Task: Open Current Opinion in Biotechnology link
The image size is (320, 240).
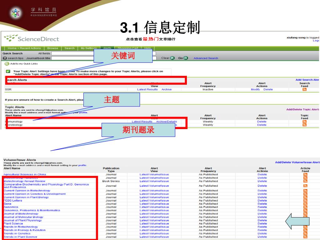Action: (x=27, y=191)
